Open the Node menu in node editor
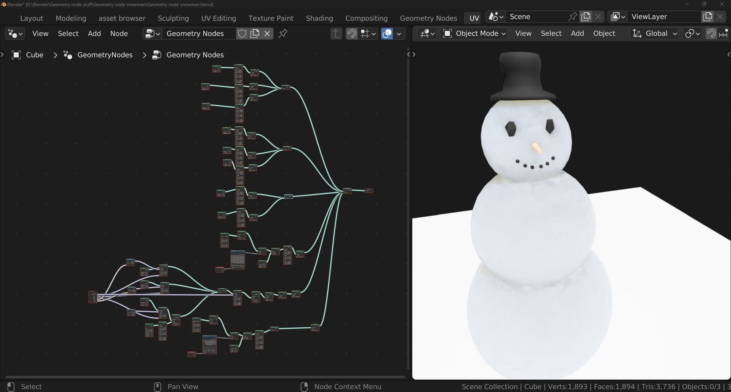The height and width of the screenshot is (392, 731). [119, 33]
